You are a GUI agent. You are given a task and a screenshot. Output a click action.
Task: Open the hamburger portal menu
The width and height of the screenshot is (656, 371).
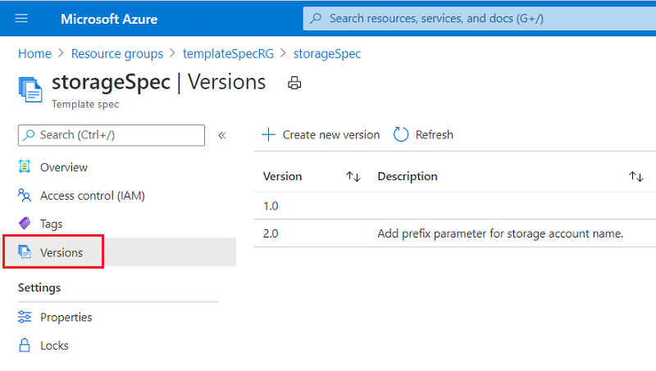[x=21, y=18]
